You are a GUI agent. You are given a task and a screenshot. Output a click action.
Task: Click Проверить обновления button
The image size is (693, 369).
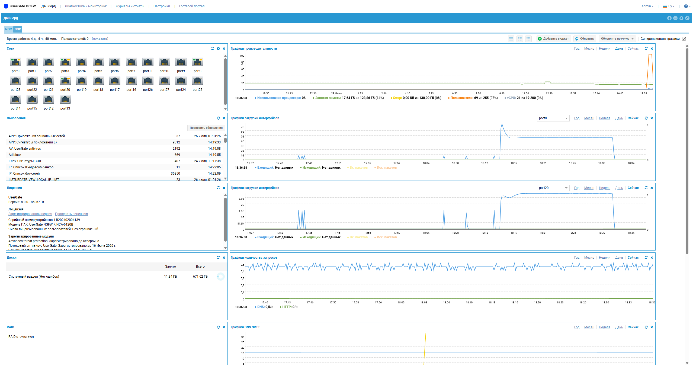[206, 128]
